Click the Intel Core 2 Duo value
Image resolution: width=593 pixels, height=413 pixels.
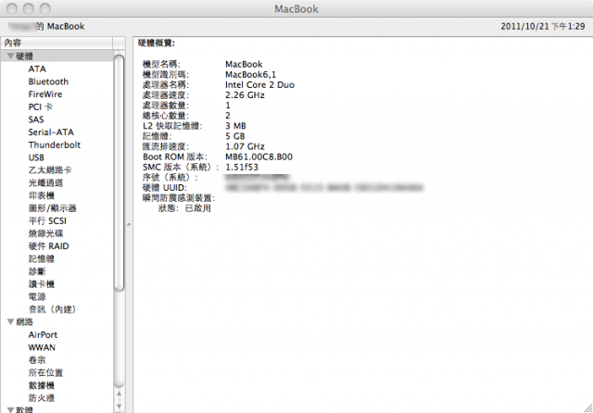coord(259,84)
